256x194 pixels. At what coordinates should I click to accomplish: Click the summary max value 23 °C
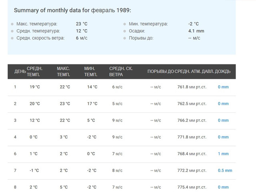pos(82,24)
